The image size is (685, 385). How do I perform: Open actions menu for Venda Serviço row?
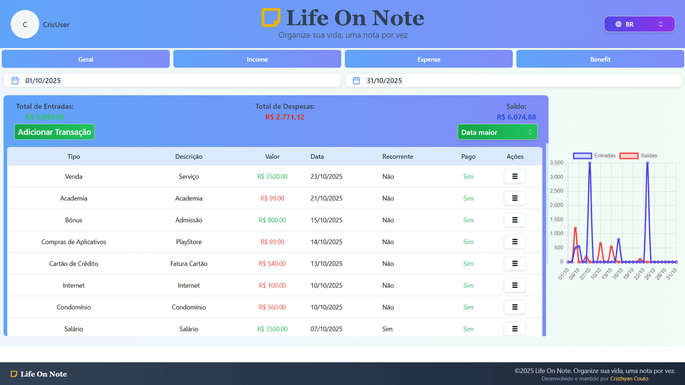(514, 176)
